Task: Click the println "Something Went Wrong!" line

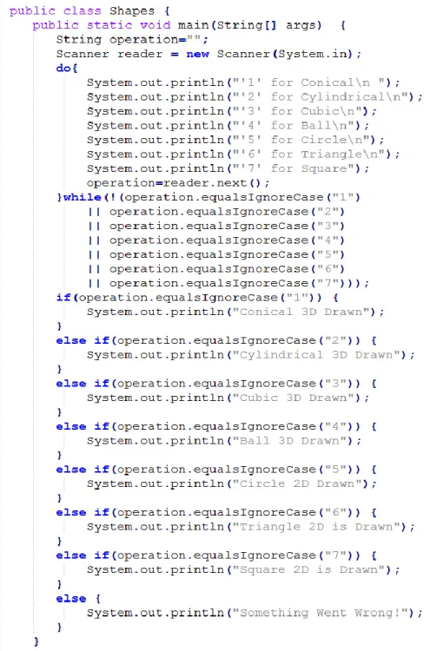Action: 255,613
